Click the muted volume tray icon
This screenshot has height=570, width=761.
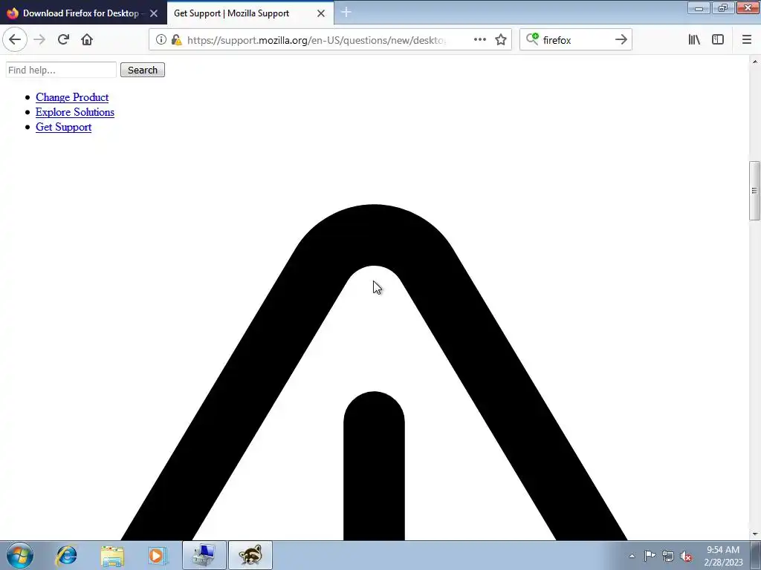point(686,556)
